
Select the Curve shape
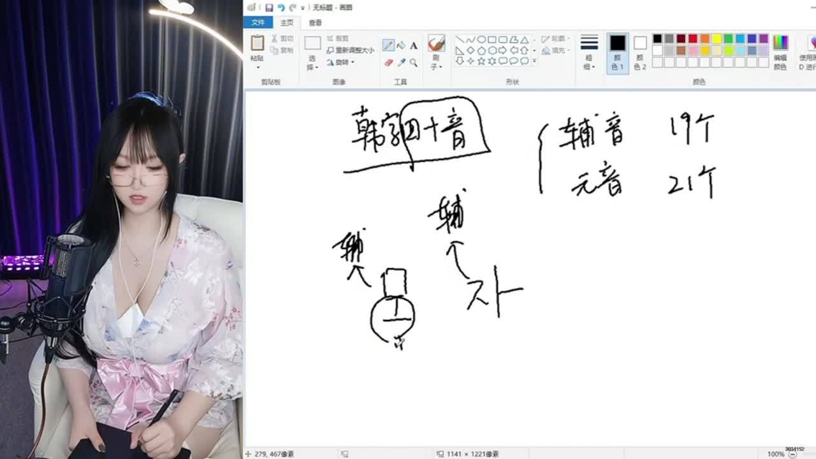(x=470, y=40)
